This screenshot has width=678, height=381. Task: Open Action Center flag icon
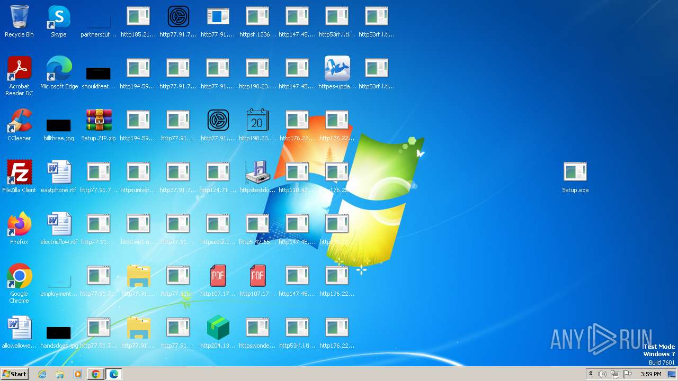[628, 374]
